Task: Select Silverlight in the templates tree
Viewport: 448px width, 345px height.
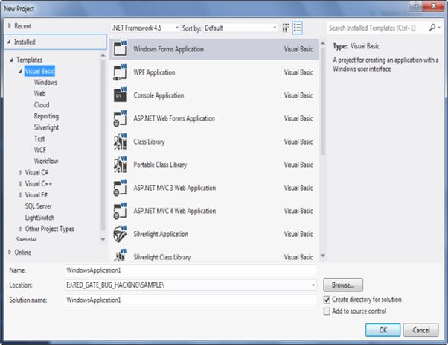Action: (46, 127)
